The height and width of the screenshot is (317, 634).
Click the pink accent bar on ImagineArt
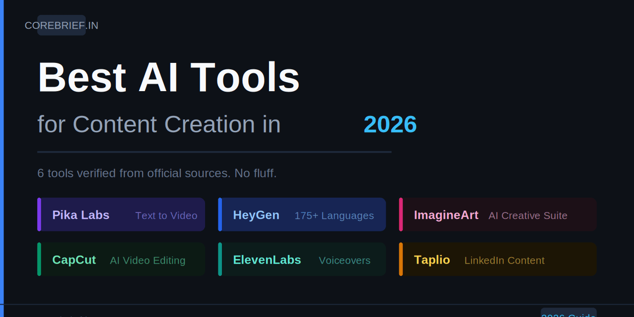[400, 214]
